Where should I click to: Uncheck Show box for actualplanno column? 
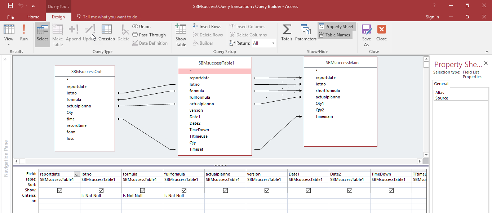[225, 190]
